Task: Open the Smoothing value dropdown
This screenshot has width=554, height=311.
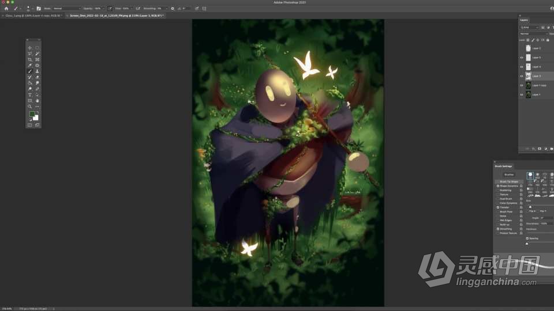Action: pos(166,9)
